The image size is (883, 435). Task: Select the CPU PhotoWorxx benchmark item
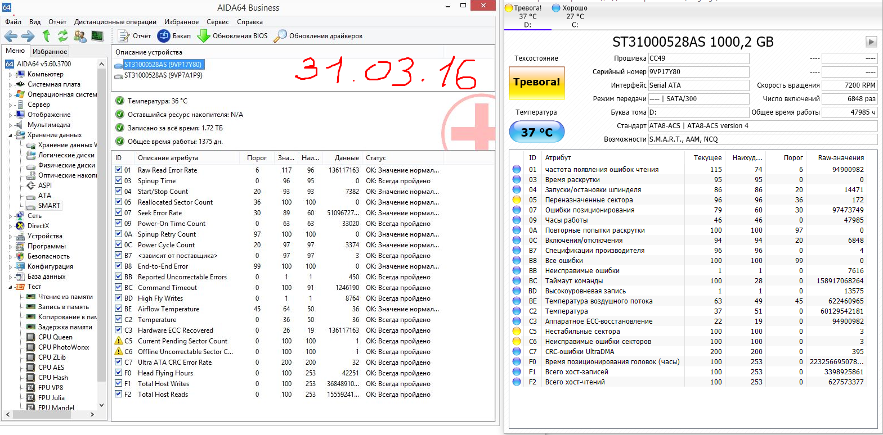click(64, 347)
